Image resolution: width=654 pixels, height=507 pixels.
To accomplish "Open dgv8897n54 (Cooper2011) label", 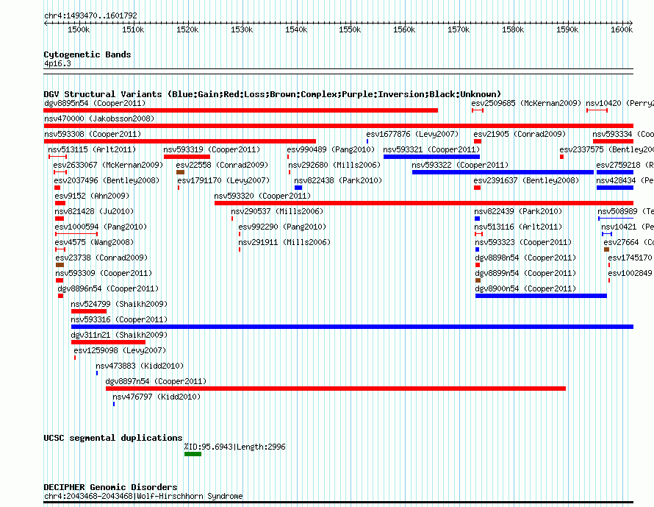I will 156,381.
